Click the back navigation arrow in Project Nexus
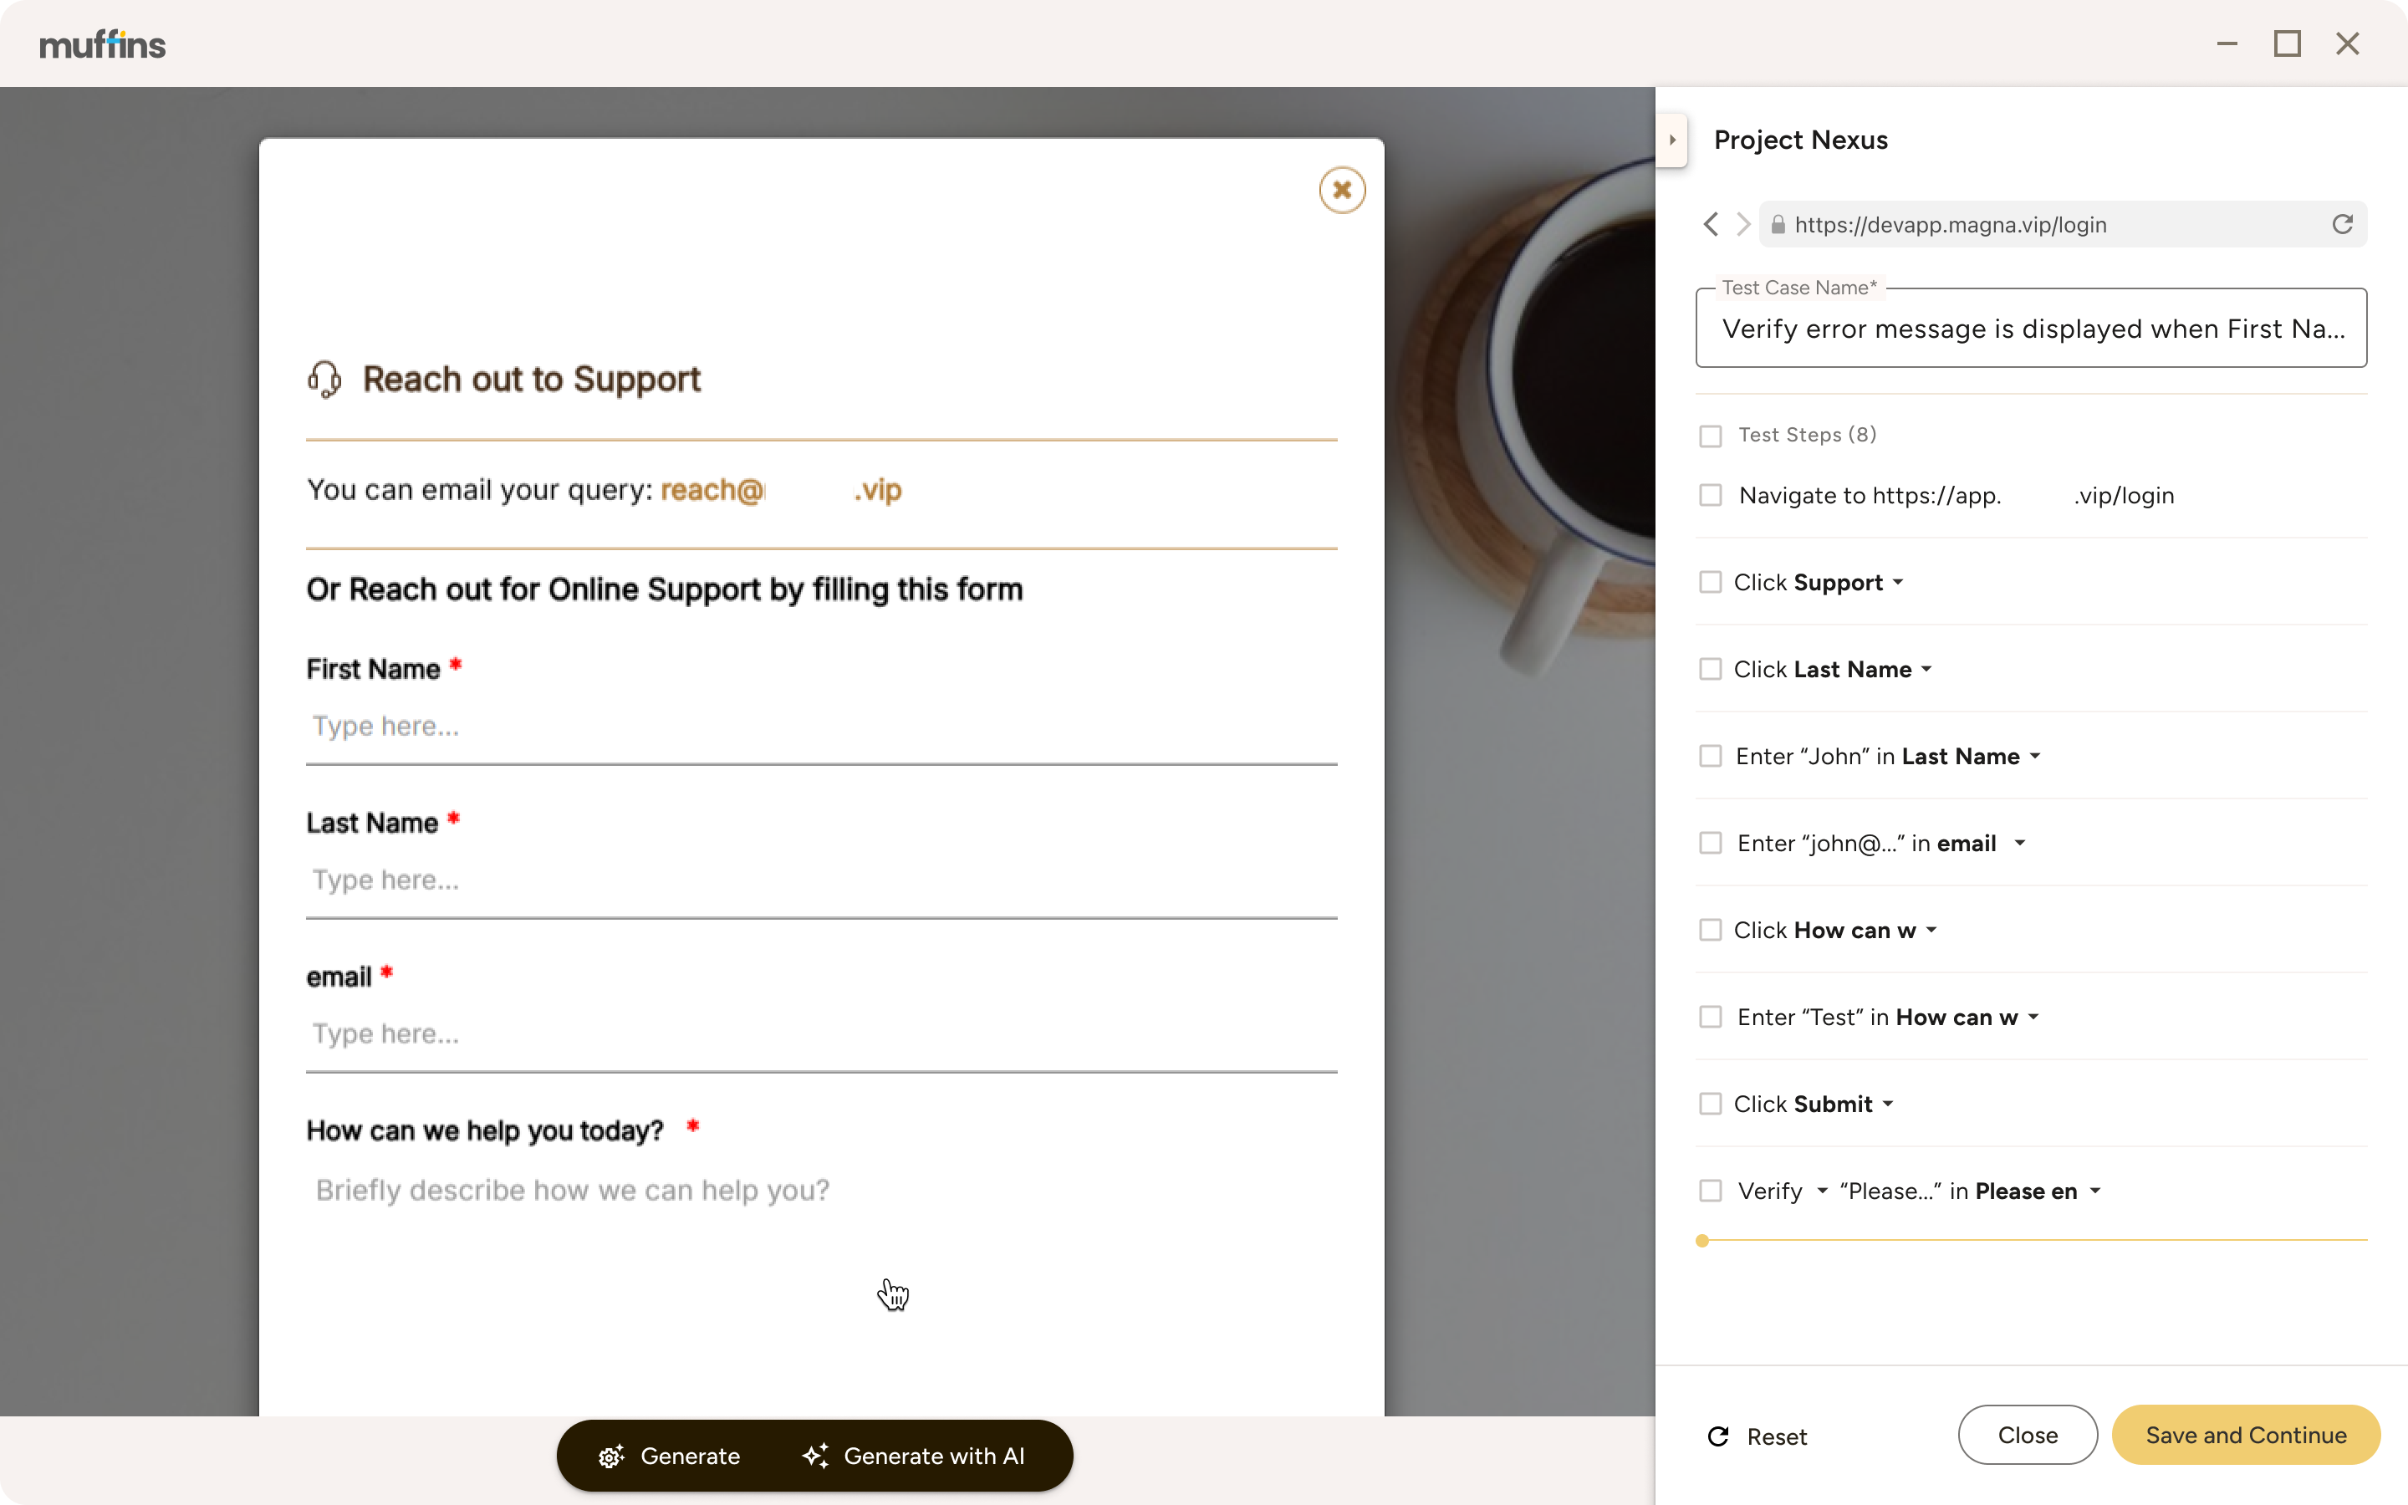This screenshot has height=1505, width=2408. click(x=1712, y=224)
